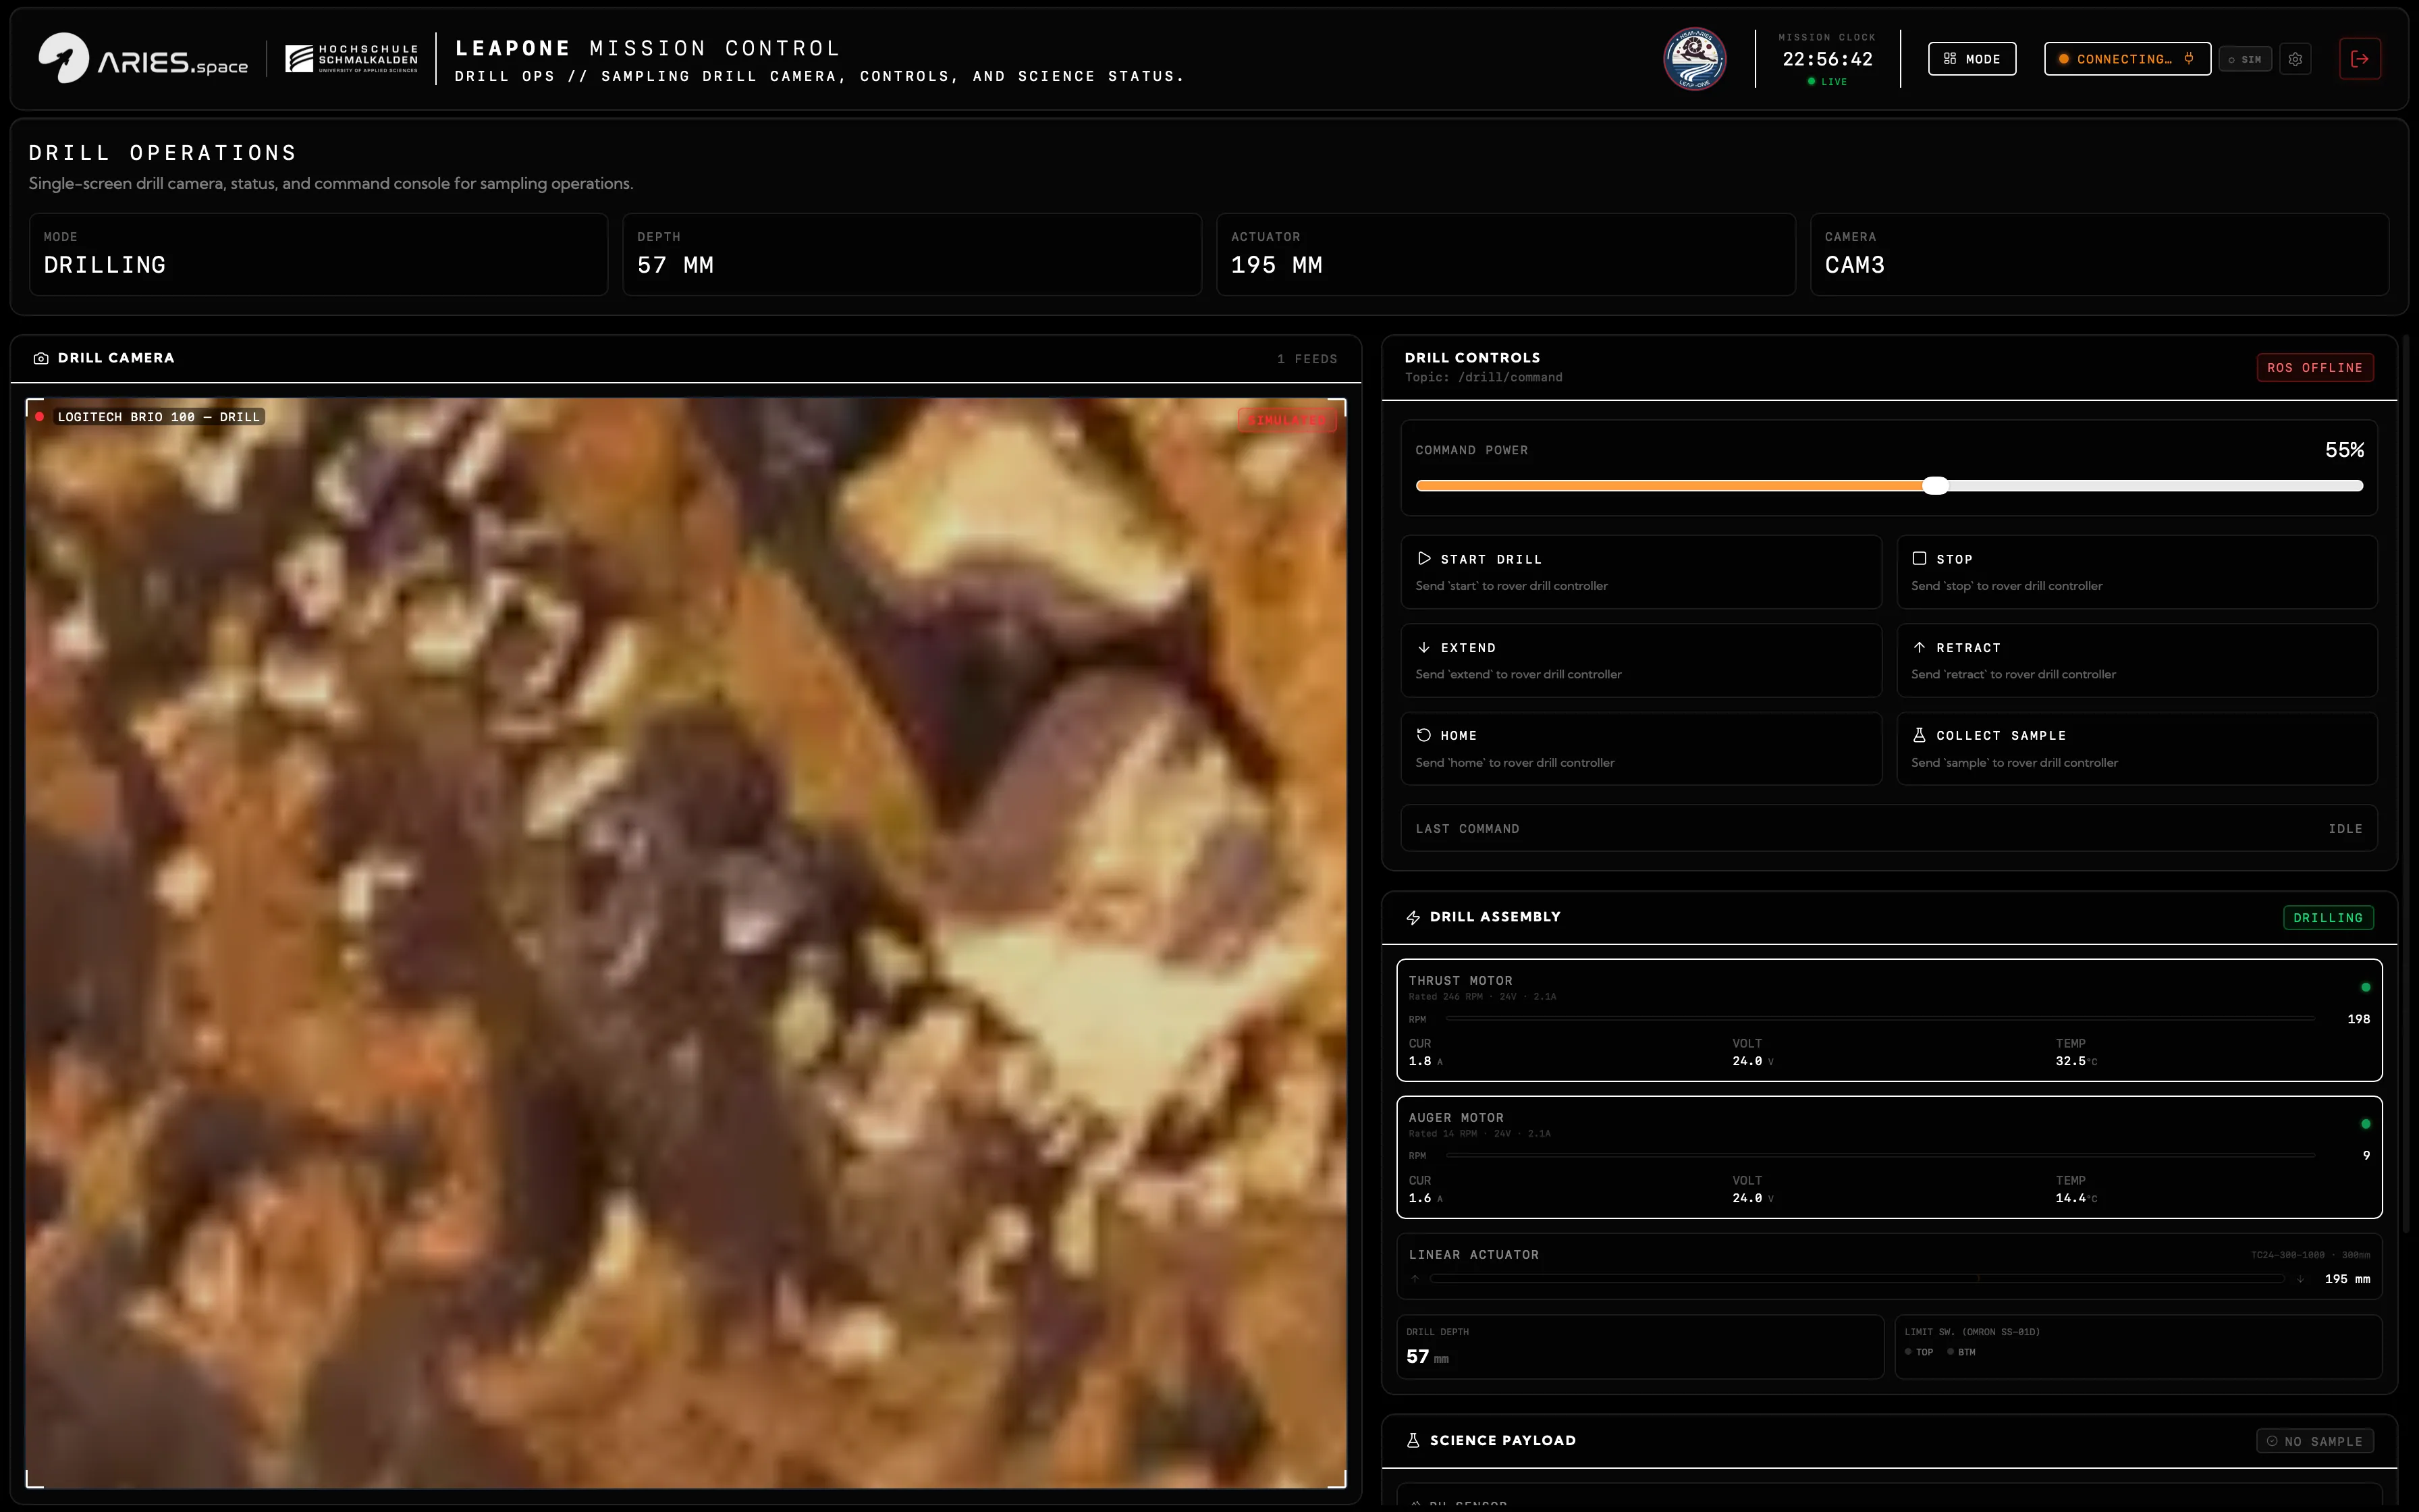Click the CAM3 camera stat card
2419x1512 pixels.
click(x=2099, y=254)
